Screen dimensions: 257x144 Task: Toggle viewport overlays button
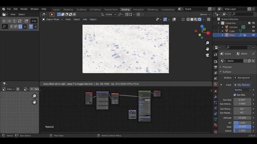174,20
